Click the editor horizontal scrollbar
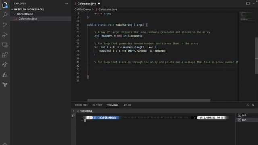The image size is (258, 145). [149, 100]
